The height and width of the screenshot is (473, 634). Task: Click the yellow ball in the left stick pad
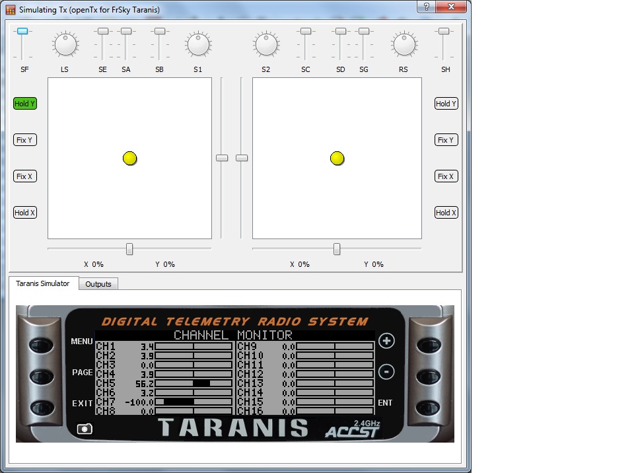click(x=130, y=158)
